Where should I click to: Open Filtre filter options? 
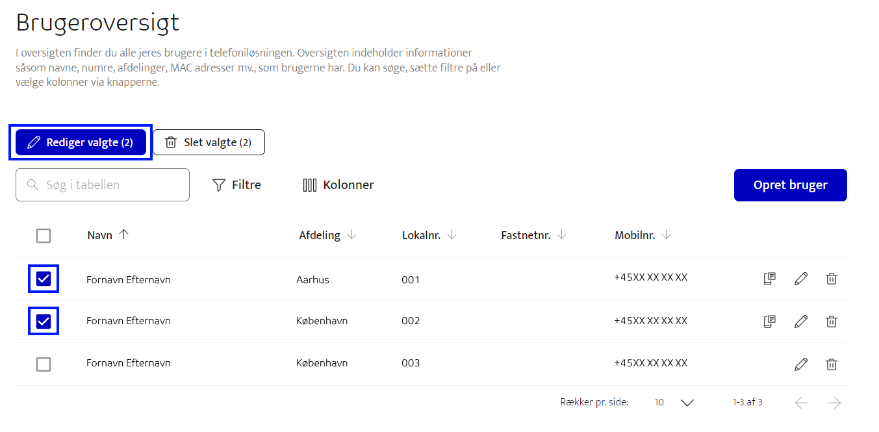[236, 185]
